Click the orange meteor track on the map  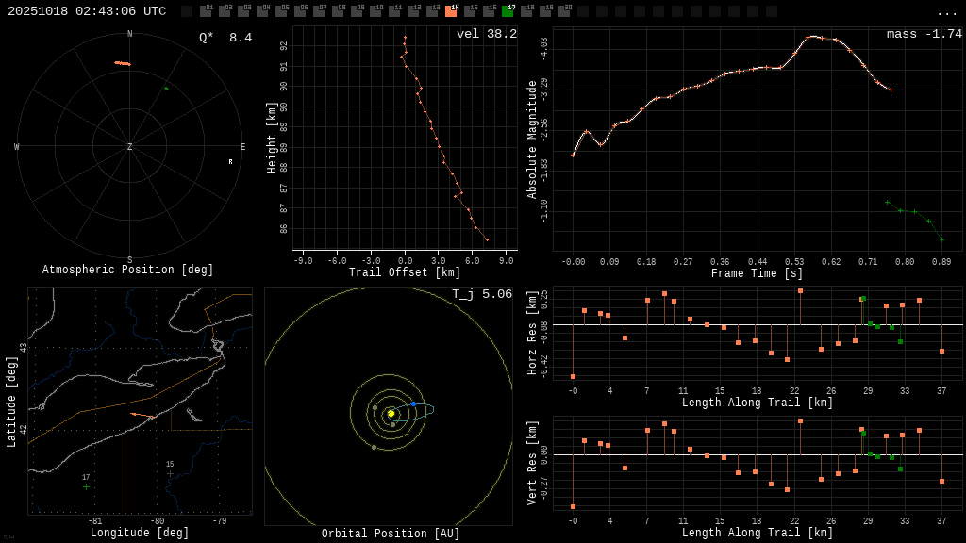coord(142,415)
